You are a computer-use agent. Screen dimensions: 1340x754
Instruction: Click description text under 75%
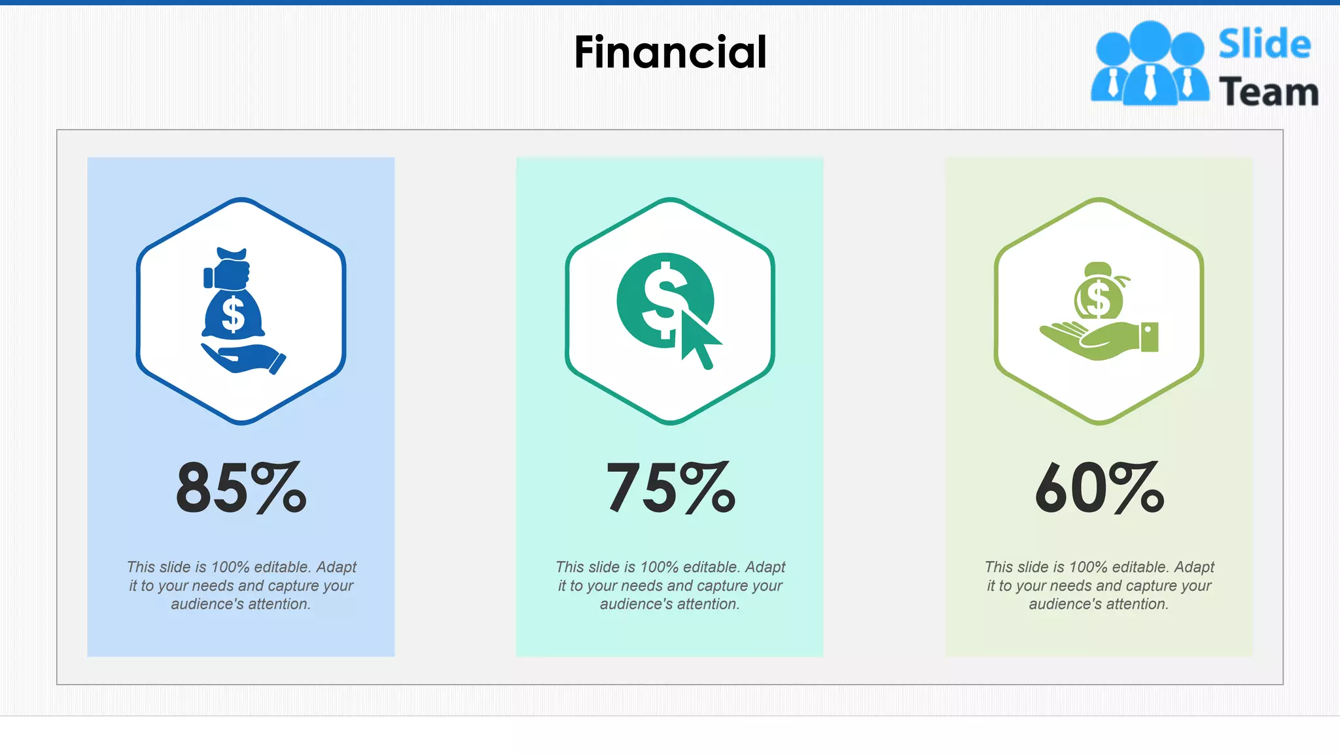coord(670,585)
